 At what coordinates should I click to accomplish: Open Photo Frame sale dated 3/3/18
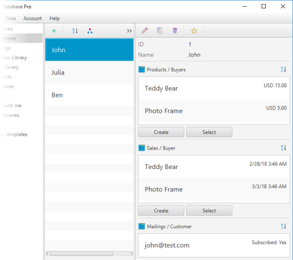pos(214,189)
